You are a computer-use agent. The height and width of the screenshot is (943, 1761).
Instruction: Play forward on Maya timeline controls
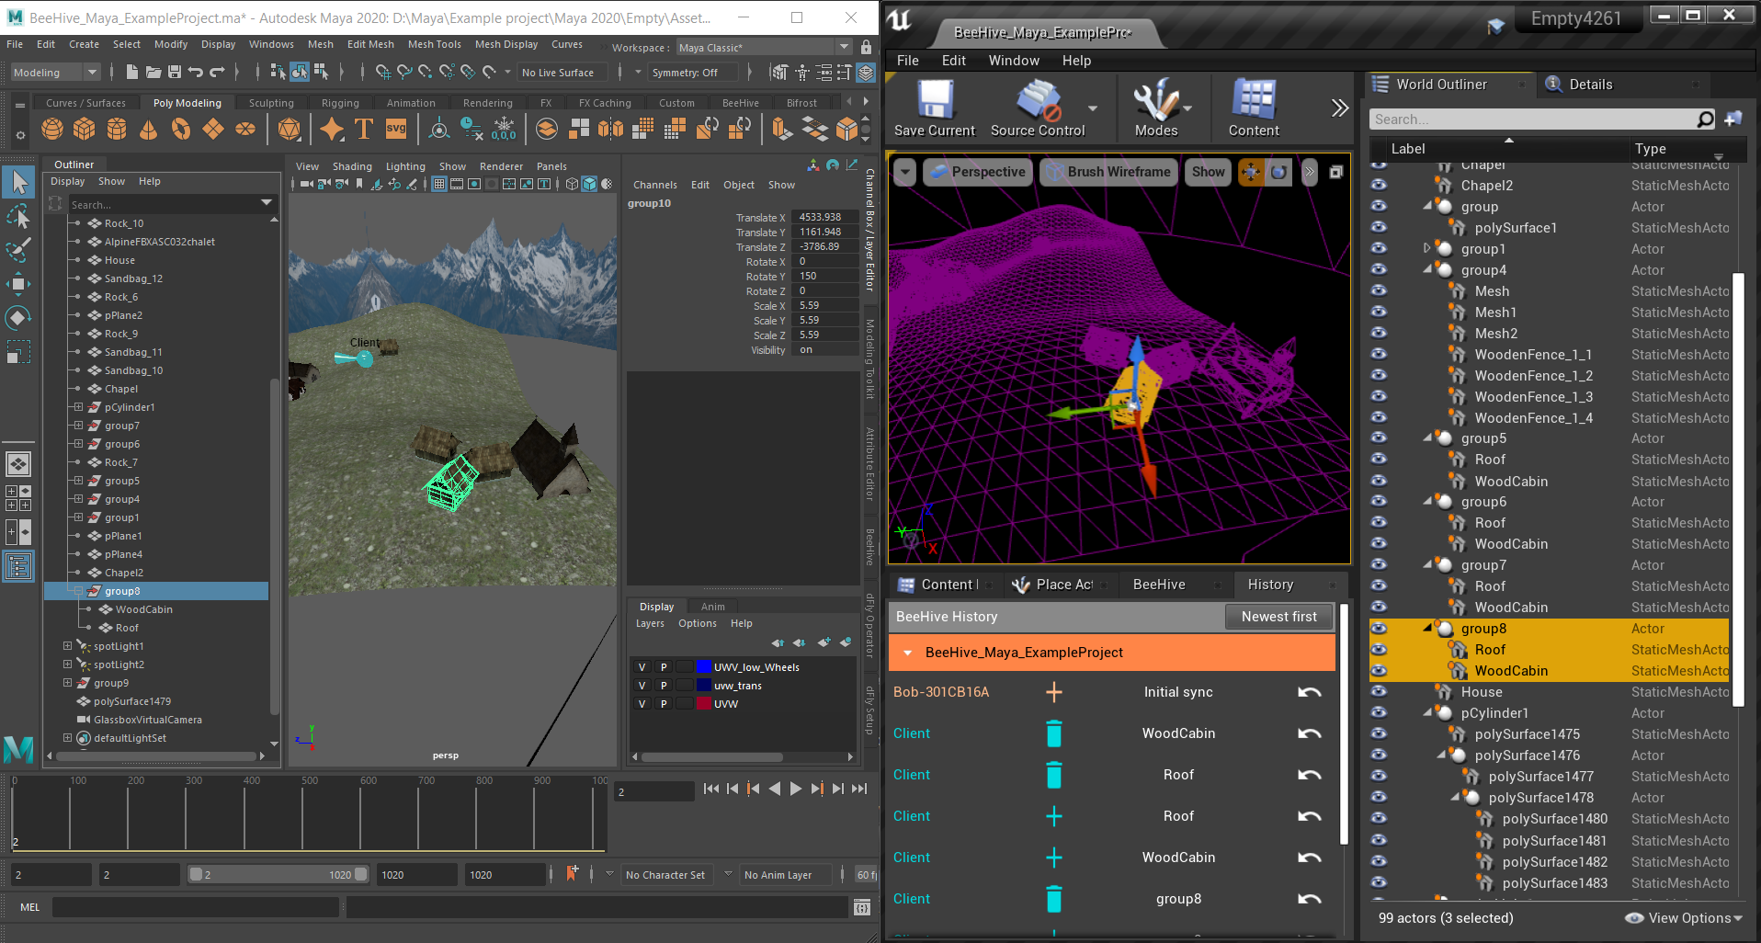click(796, 789)
